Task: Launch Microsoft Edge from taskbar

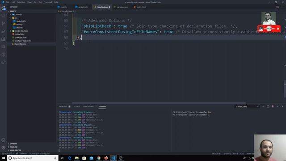Action: click(70, 158)
